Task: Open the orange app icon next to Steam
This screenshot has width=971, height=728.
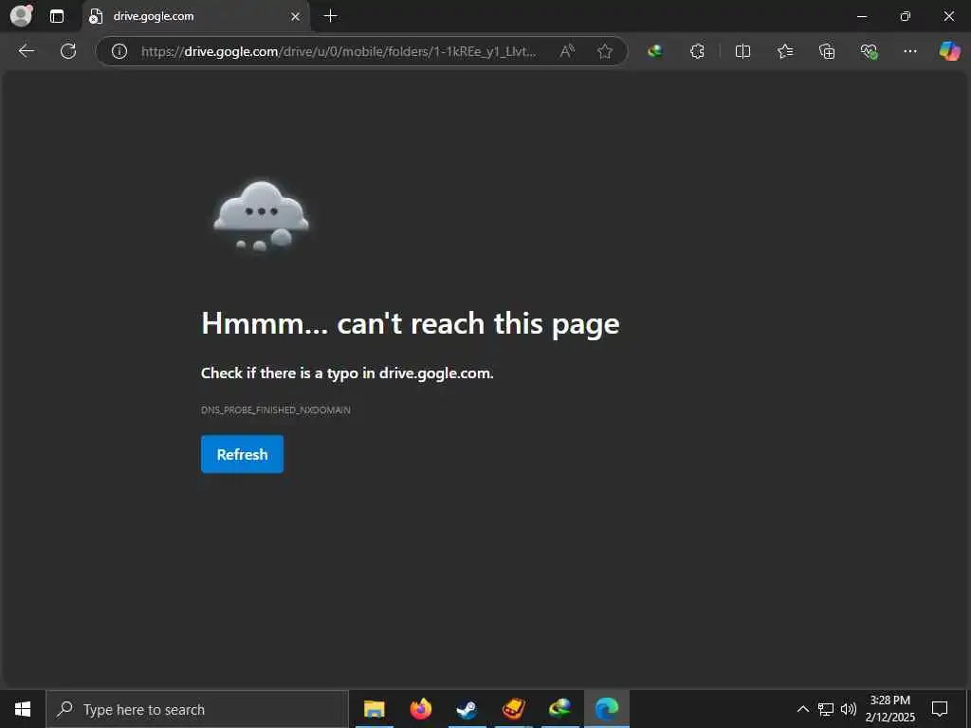Action: coord(513,709)
